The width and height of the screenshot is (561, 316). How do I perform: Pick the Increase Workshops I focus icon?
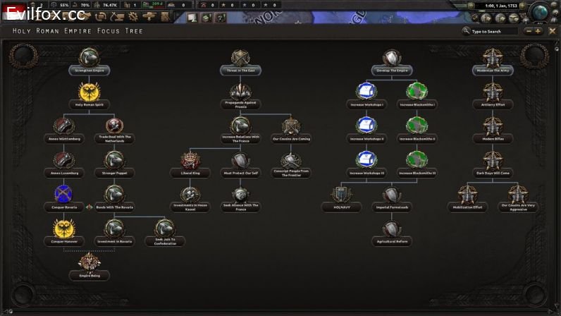point(366,92)
